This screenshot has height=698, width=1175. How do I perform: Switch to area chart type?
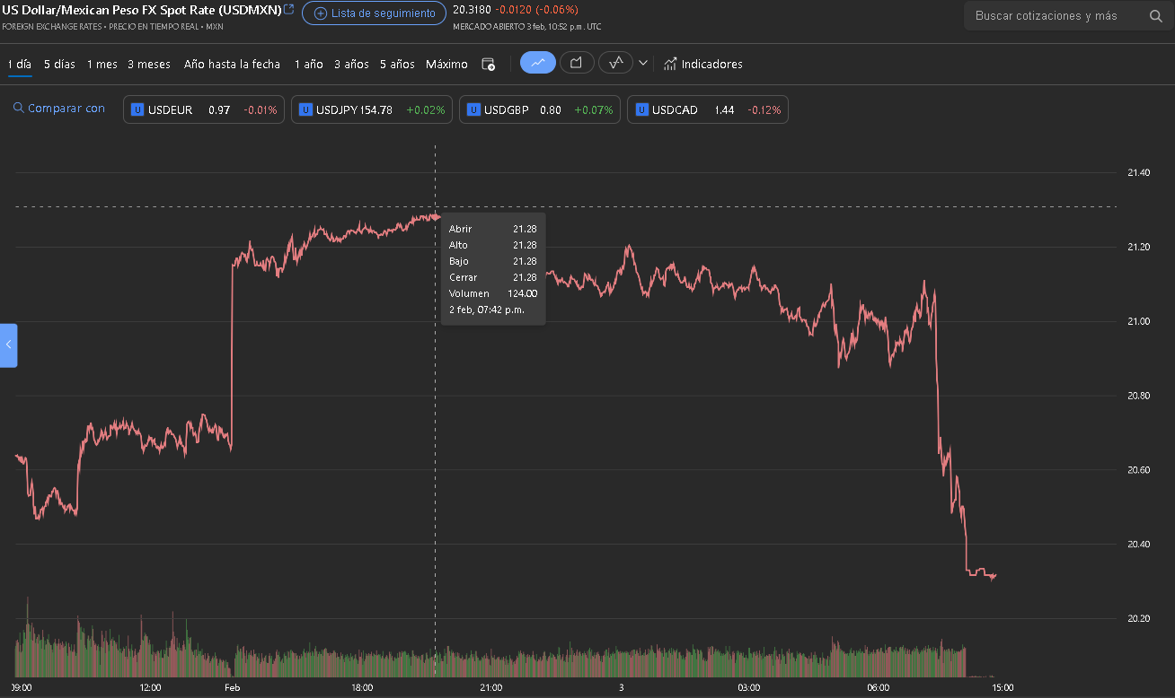tap(577, 63)
